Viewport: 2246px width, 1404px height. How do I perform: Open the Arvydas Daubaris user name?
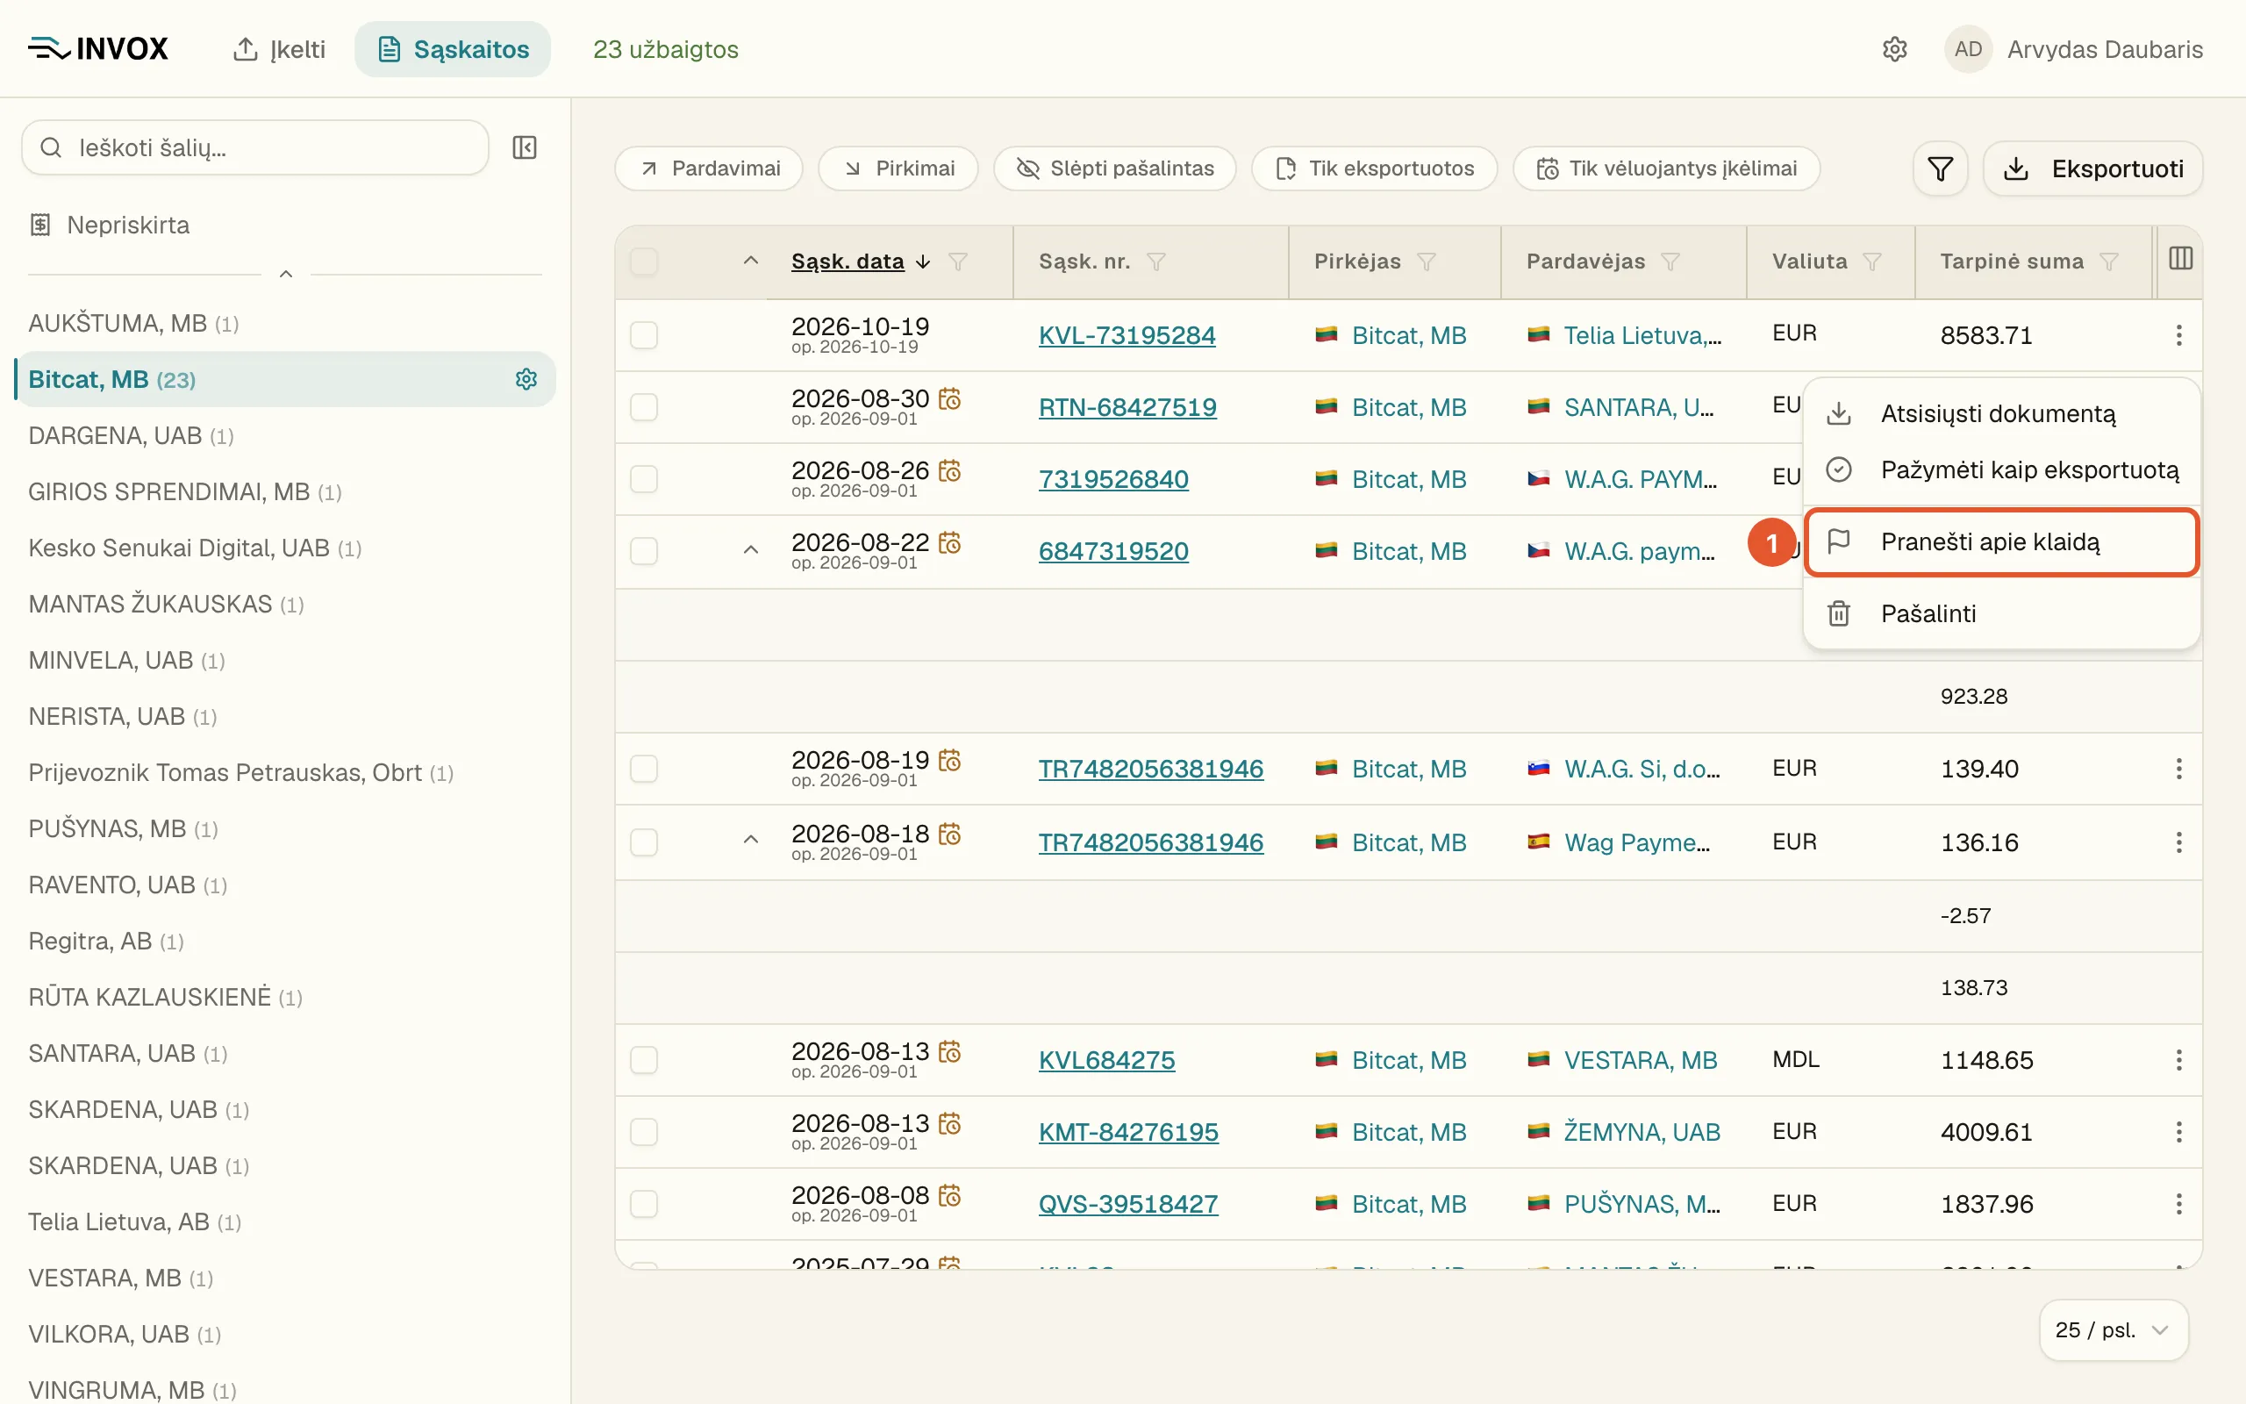pyautogui.click(x=2105, y=49)
